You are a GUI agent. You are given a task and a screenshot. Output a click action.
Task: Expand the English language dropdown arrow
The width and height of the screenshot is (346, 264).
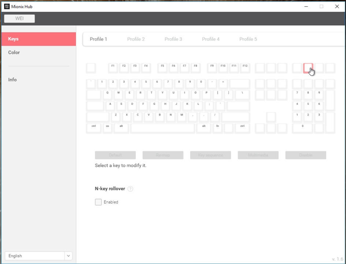[x=68, y=256]
